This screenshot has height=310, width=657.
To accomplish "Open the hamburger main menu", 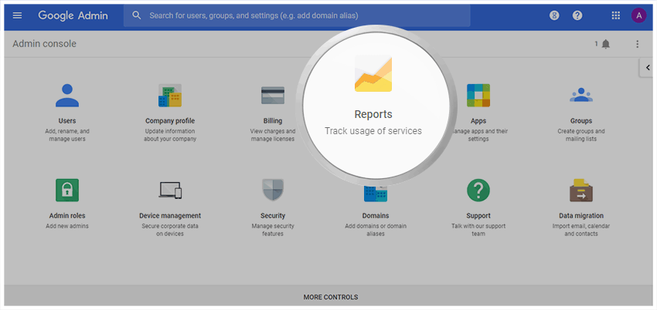I will [x=17, y=15].
